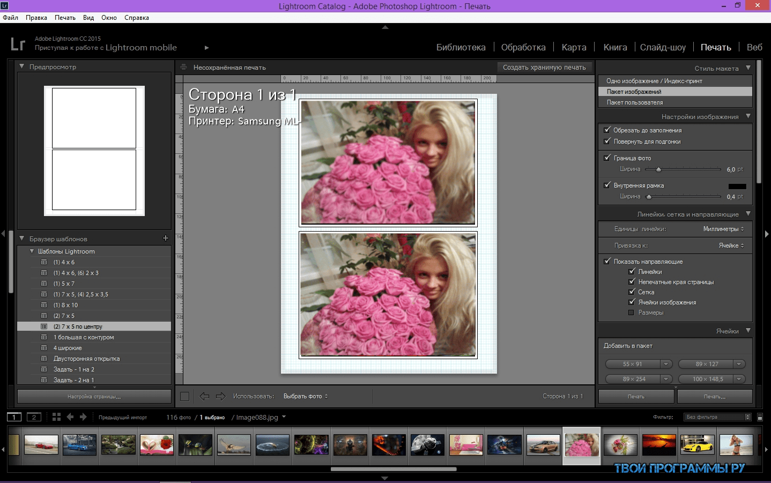Go forward using filmstrip right arrow
The image size is (771, 483).
pyautogui.click(x=83, y=417)
